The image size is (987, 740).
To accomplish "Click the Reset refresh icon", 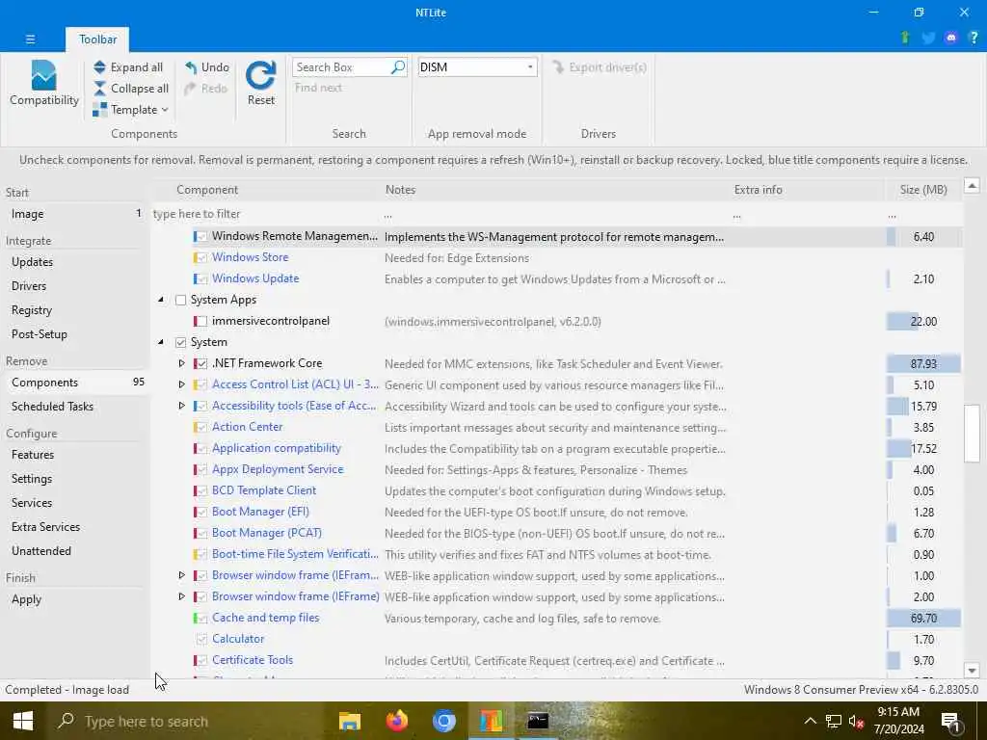I will point(260,75).
